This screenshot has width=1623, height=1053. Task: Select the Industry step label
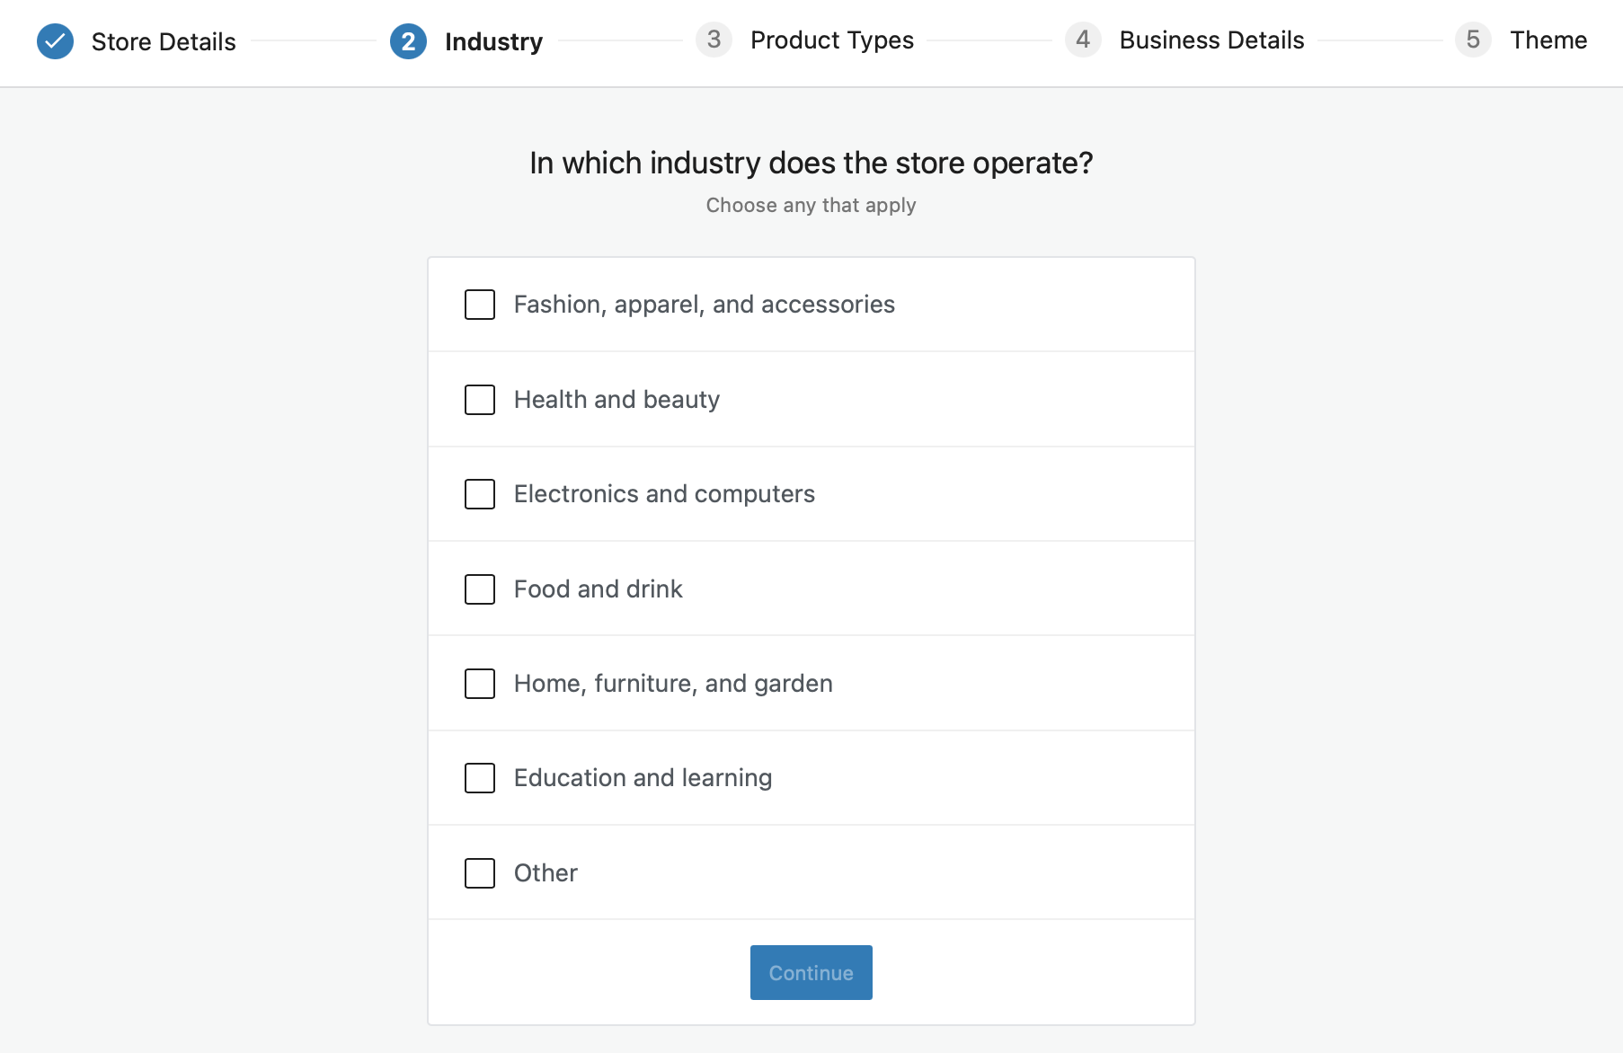(x=493, y=41)
